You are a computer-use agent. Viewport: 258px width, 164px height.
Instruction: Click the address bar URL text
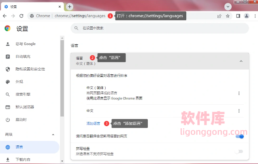coord(80,16)
